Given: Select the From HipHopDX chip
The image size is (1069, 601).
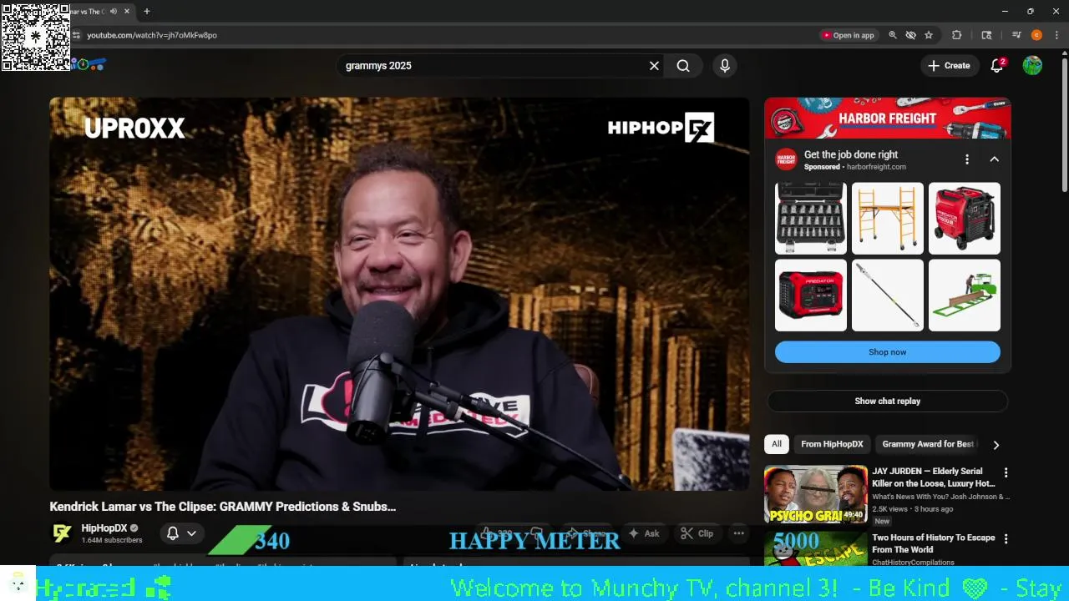Looking at the screenshot, I should point(832,444).
